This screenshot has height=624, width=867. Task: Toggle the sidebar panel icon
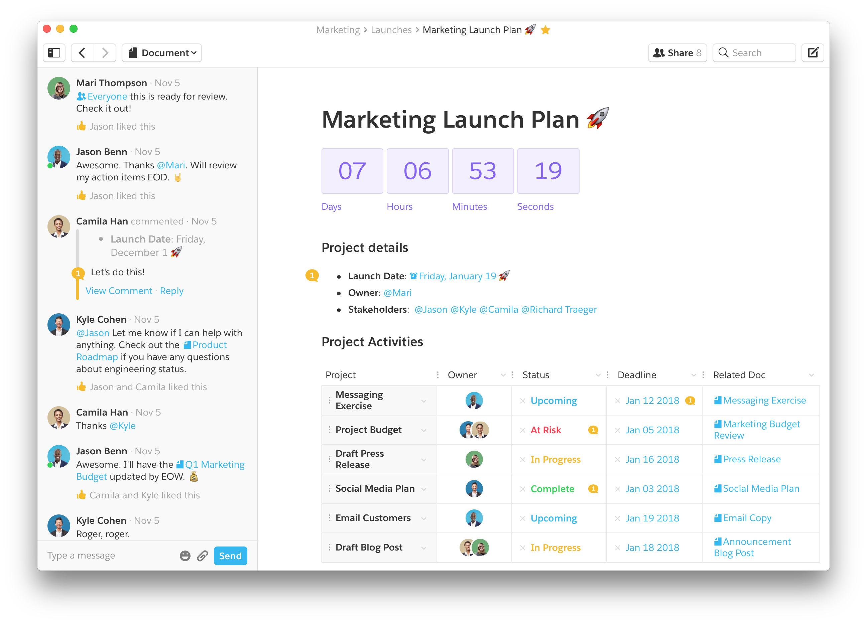point(54,53)
